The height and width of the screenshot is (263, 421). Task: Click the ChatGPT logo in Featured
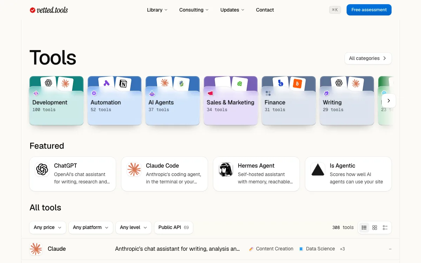42,169
